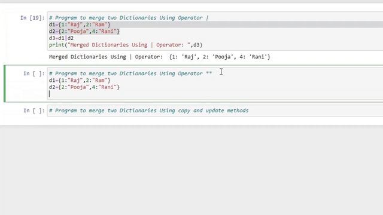Click the comment line ending with Operator |

point(129,18)
